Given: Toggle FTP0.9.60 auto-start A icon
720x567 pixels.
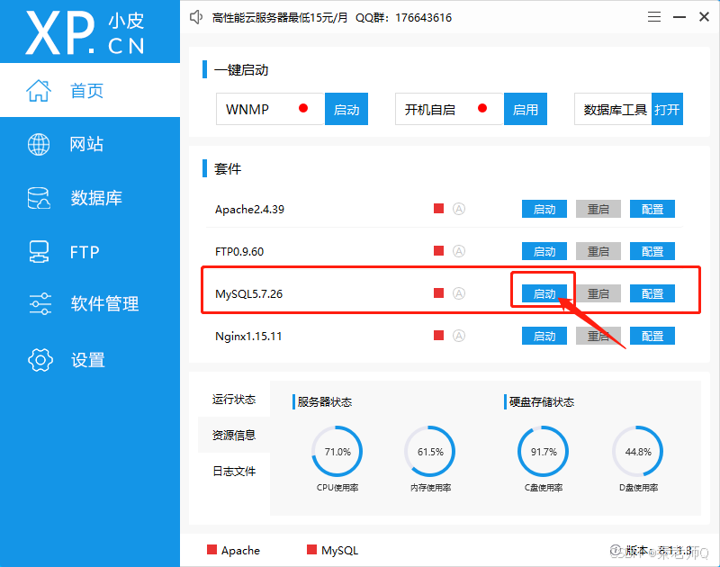Looking at the screenshot, I should pyautogui.click(x=459, y=251).
